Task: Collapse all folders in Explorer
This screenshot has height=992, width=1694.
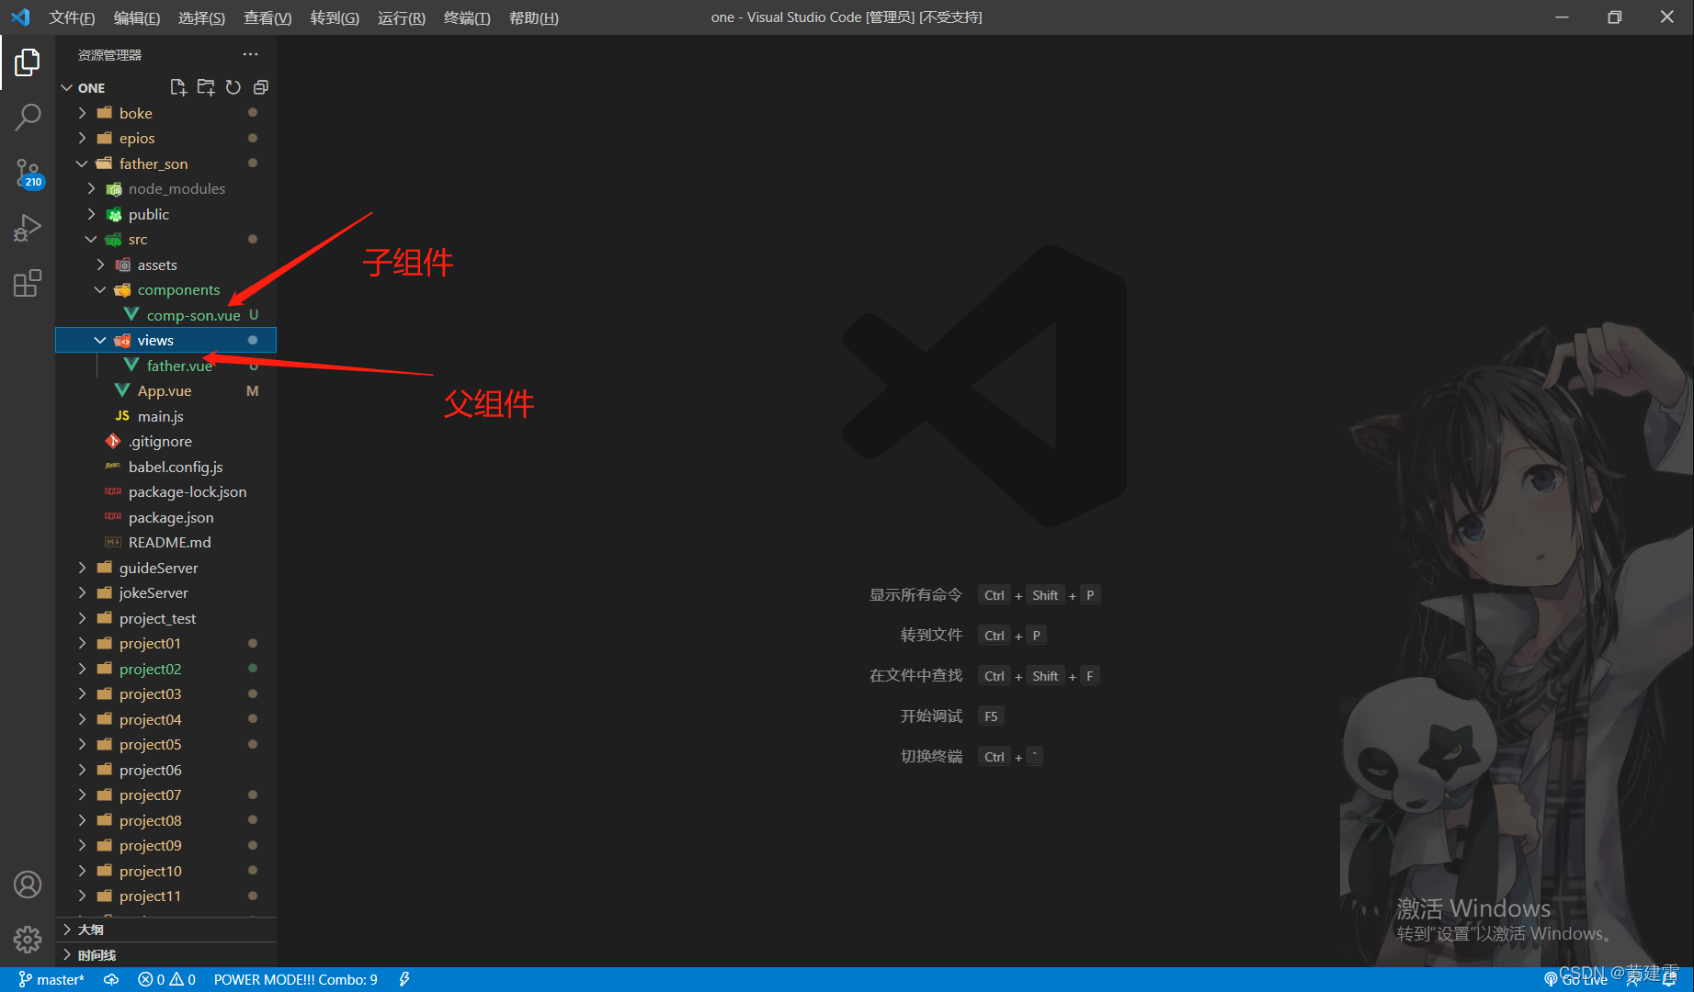Action: tap(261, 87)
